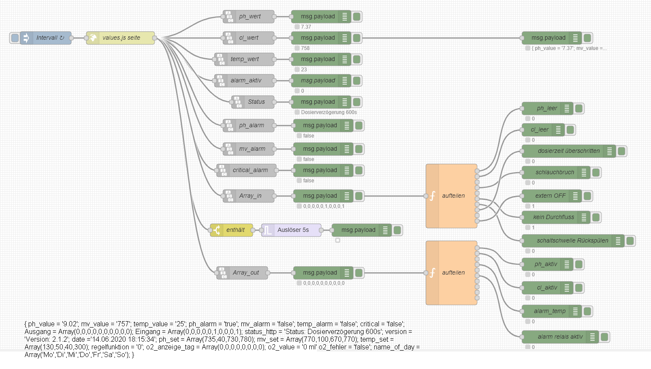Click debug list icon on kein Durchfluss
Screen dimensions: 651x369
[x=584, y=217]
